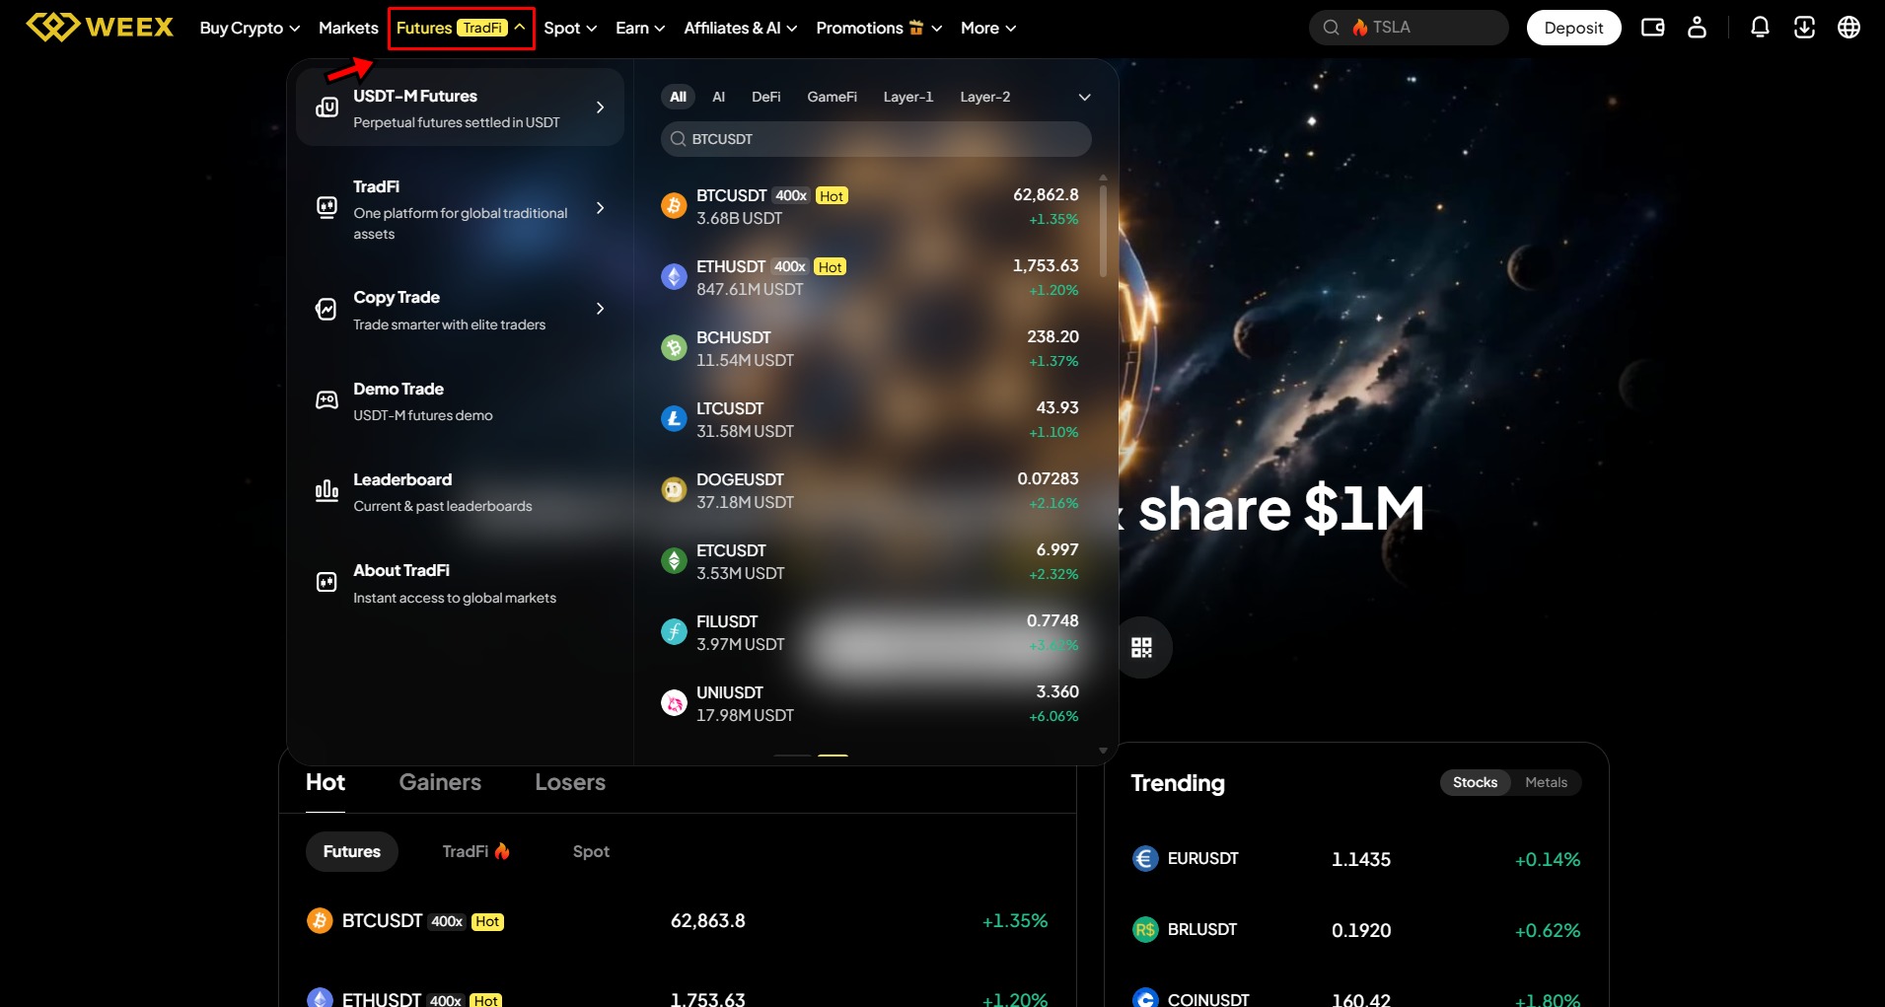Click the Demo Trade gamepad icon
Viewport: 1885px width, 1007px height.
click(326, 399)
